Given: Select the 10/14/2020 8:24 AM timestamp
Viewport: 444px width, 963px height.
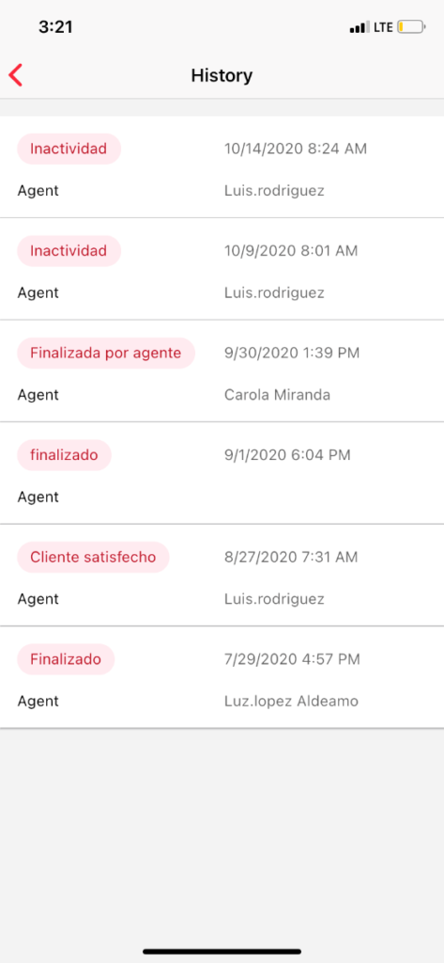Looking at the screenshot, I should tap(296, 149).
